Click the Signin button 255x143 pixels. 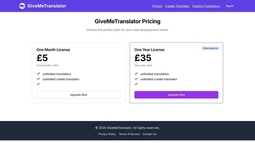pyautogui.click(x=229, y=6)
